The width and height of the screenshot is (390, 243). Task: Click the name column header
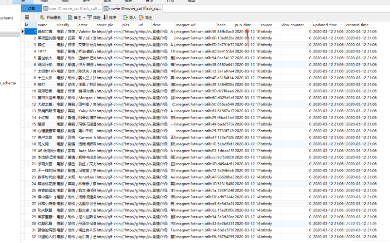(47, 25)
